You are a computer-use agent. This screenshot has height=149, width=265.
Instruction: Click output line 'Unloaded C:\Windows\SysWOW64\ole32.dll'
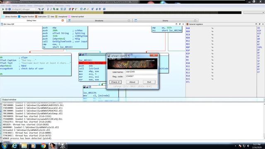(26, 130)
